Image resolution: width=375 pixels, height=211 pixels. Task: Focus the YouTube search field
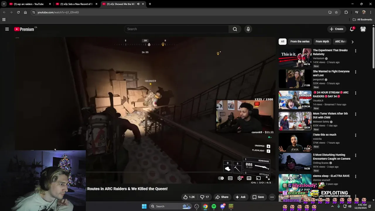tap(176, 29)
